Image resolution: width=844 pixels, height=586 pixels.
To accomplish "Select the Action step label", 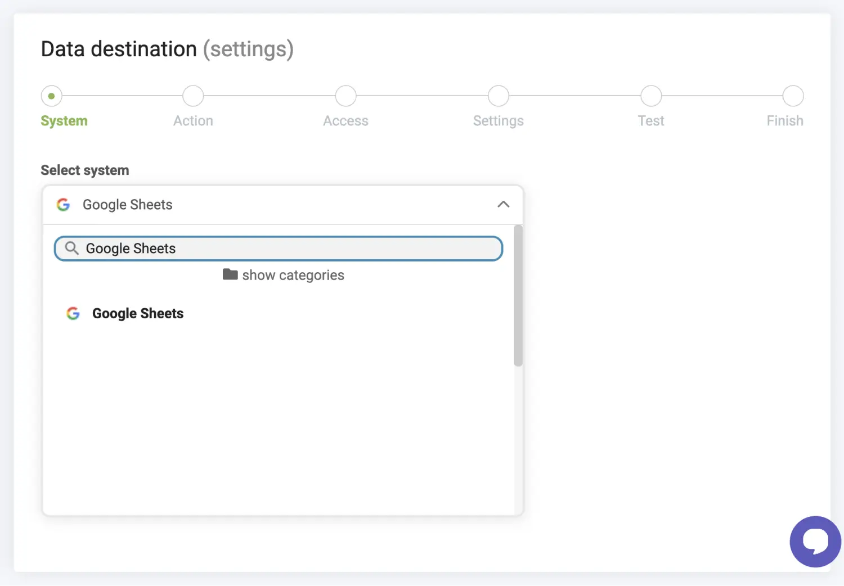I will click(193, 121).
